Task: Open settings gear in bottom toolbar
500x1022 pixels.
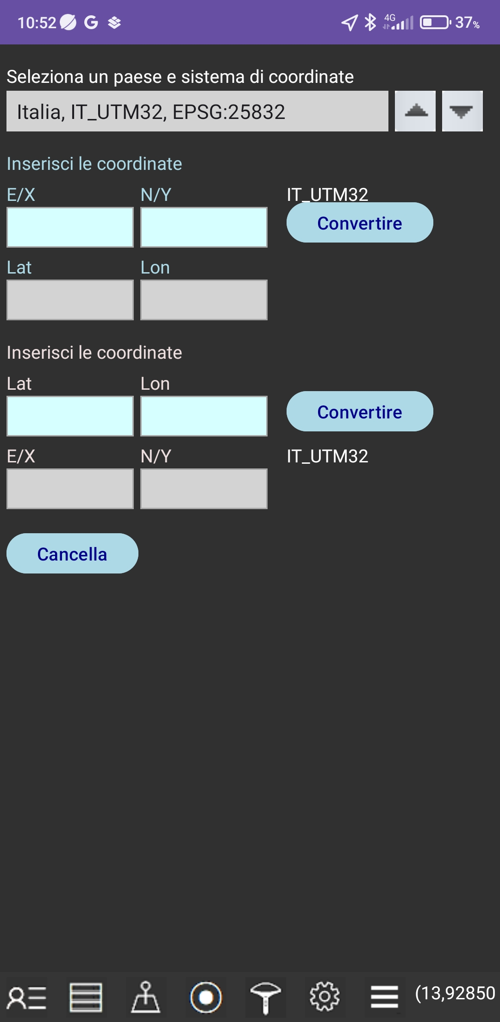Action: 325,997
